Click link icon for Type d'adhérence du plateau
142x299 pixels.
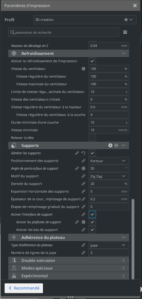pos(83,245)
